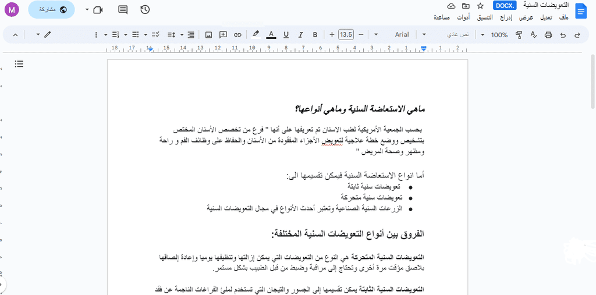596x295 pixels.
Task: Click the document title التعويضات السنية
Action: point(546,5)
